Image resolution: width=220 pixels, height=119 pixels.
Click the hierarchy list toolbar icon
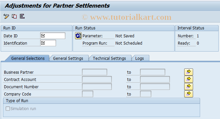point(22,16)
